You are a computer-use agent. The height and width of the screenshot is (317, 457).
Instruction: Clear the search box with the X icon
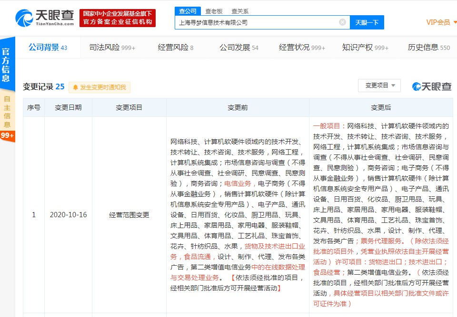pos(342,22)
